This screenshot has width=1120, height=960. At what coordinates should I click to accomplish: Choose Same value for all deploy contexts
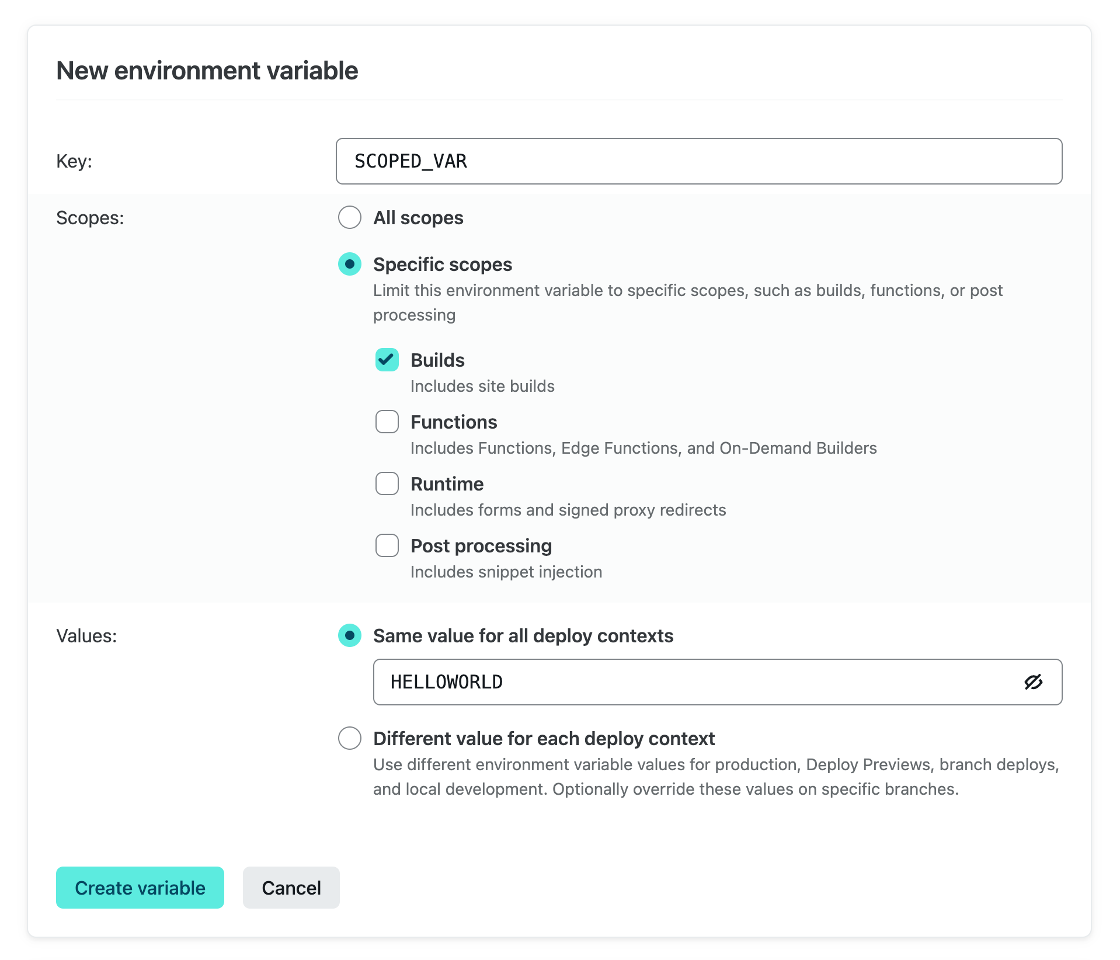[x=350, y=636]
